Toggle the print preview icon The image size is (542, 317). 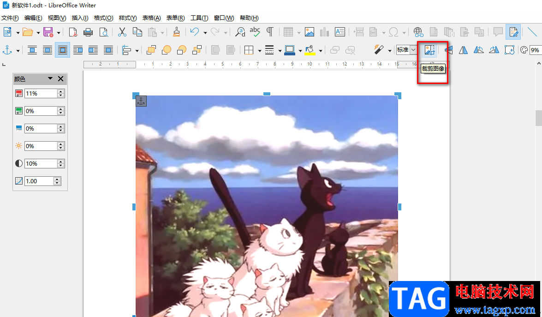click(x=103, y=32)
